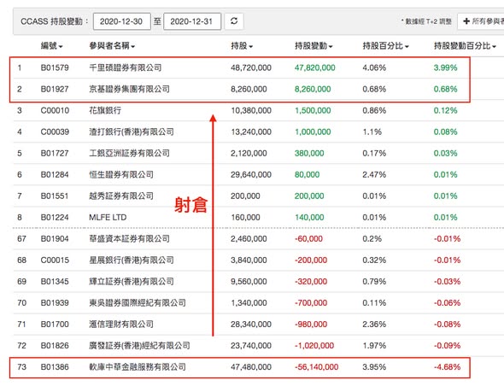Click participant code B01551
Image resolution: width=504 pixels, height=386 pixels.
tap(55, 196)
